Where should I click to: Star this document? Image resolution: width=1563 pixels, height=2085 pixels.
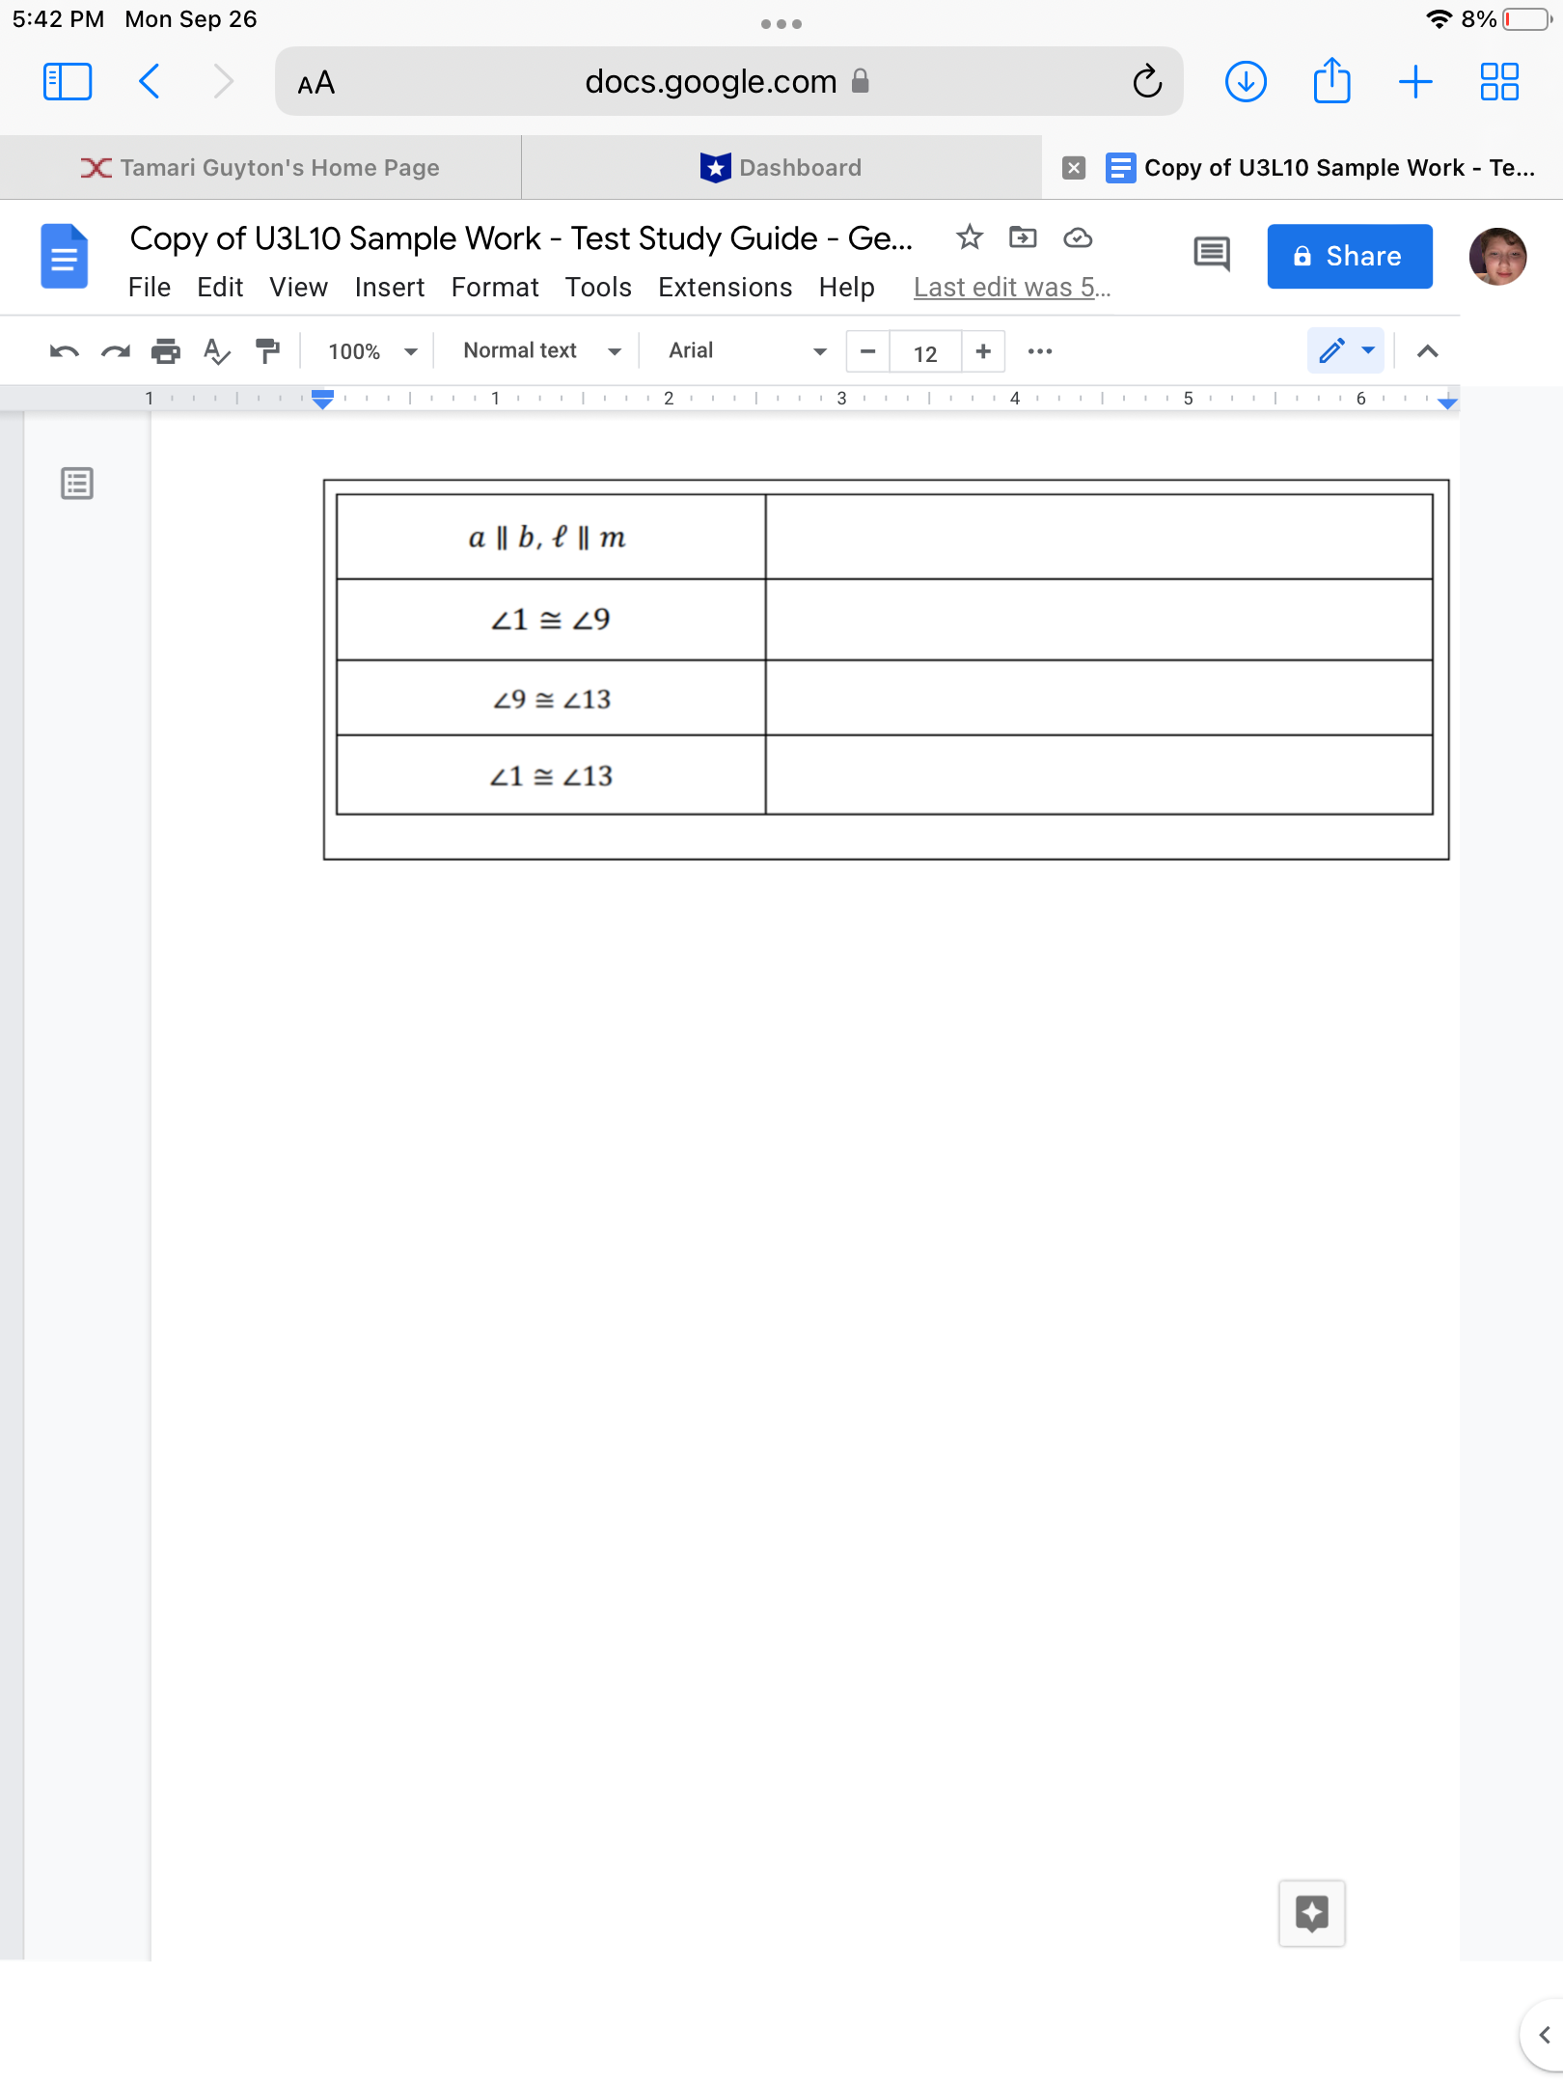coord(970,237)
